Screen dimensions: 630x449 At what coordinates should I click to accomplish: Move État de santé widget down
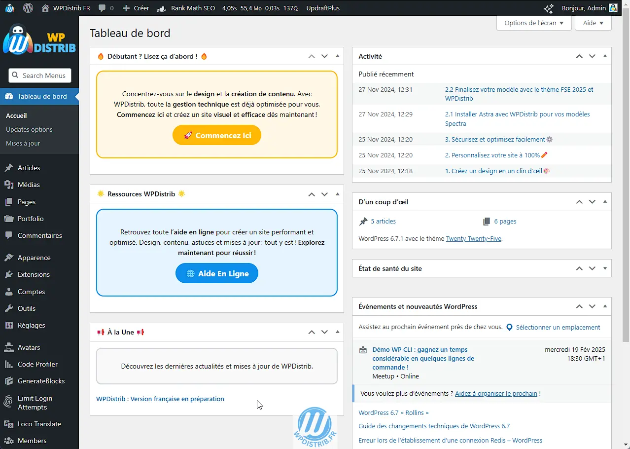[x=592, y=268]
